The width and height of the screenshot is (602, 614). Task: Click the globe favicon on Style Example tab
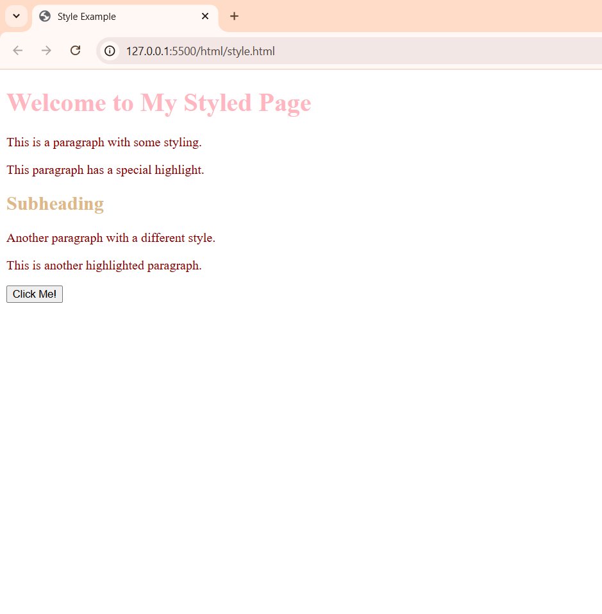pyautogui.click(x=45, y=17)
